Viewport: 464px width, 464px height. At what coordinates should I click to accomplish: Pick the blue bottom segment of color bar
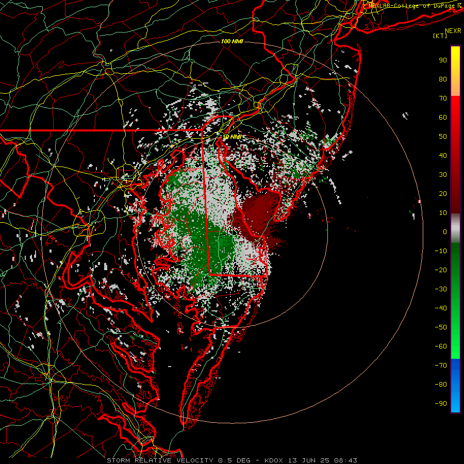[455, 386]
